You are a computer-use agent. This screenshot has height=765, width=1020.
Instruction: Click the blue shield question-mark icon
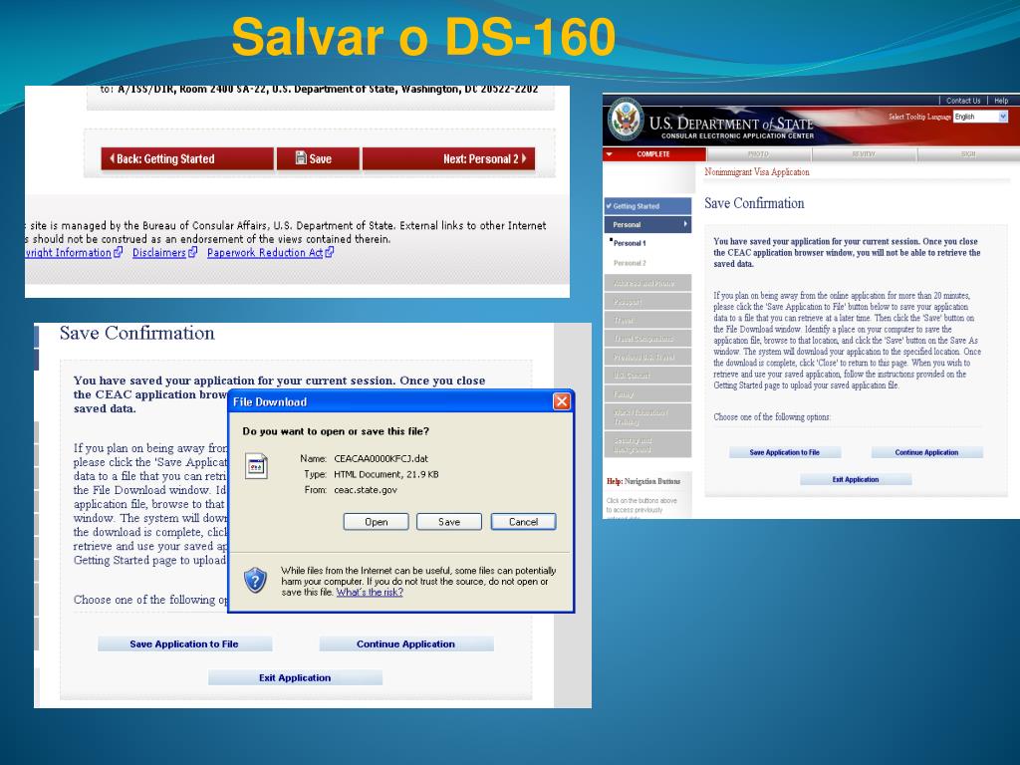[x=255, y=579]
